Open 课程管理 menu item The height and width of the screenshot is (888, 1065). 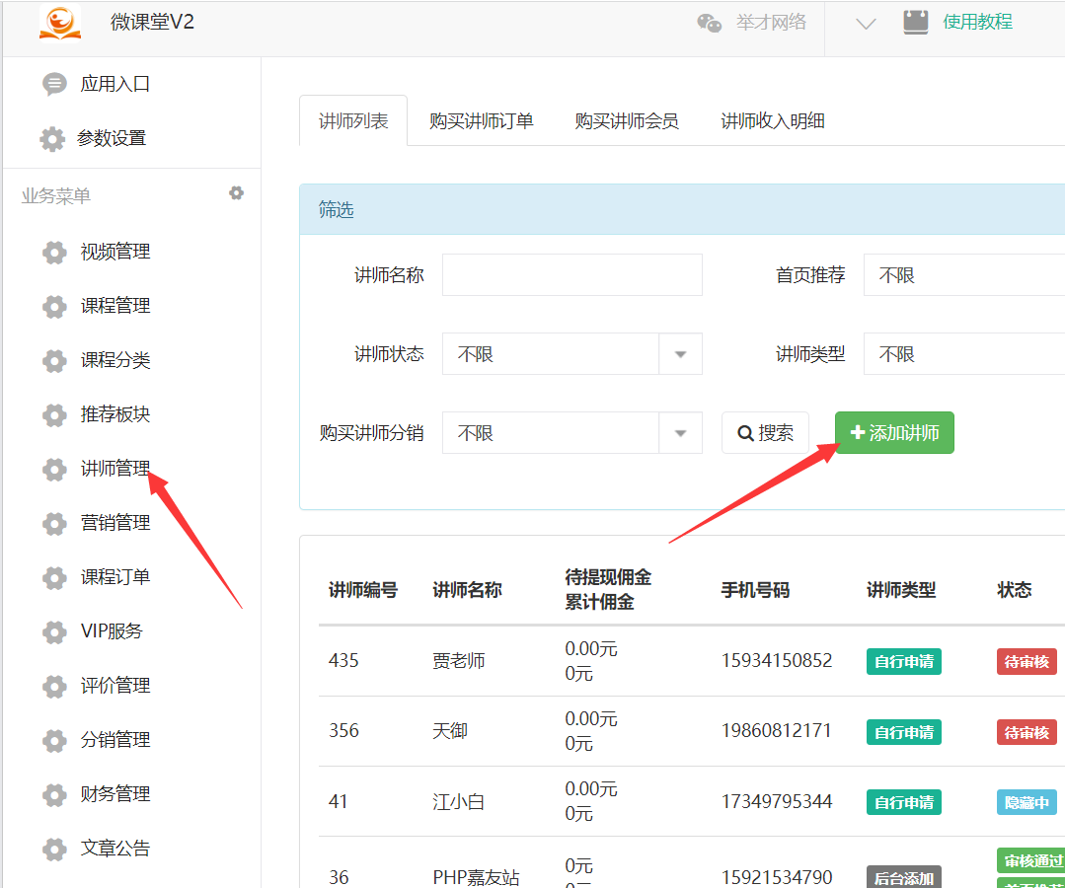pos(115,306)
